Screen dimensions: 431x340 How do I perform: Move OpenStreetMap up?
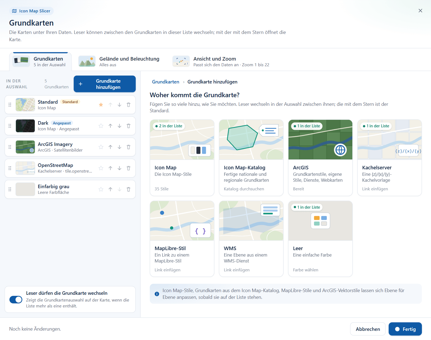pos(110,168)
